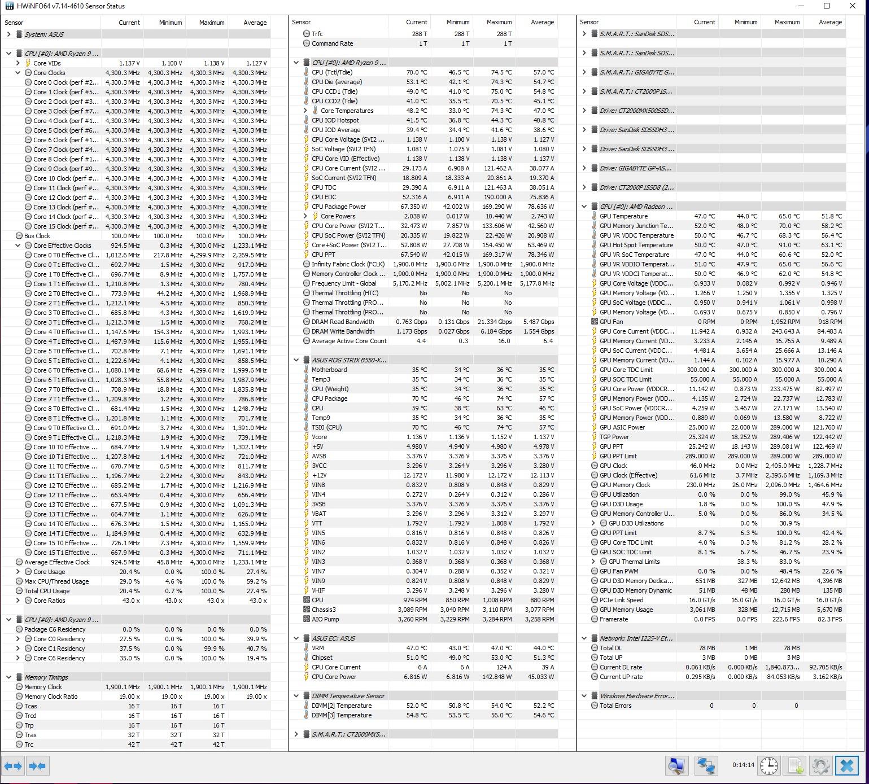
Task: Open sensor settings gear icon
Action: [820, 766]
